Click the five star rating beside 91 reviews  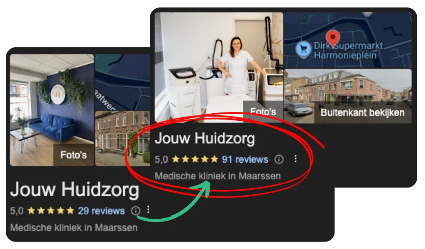[x=195, y=159]
